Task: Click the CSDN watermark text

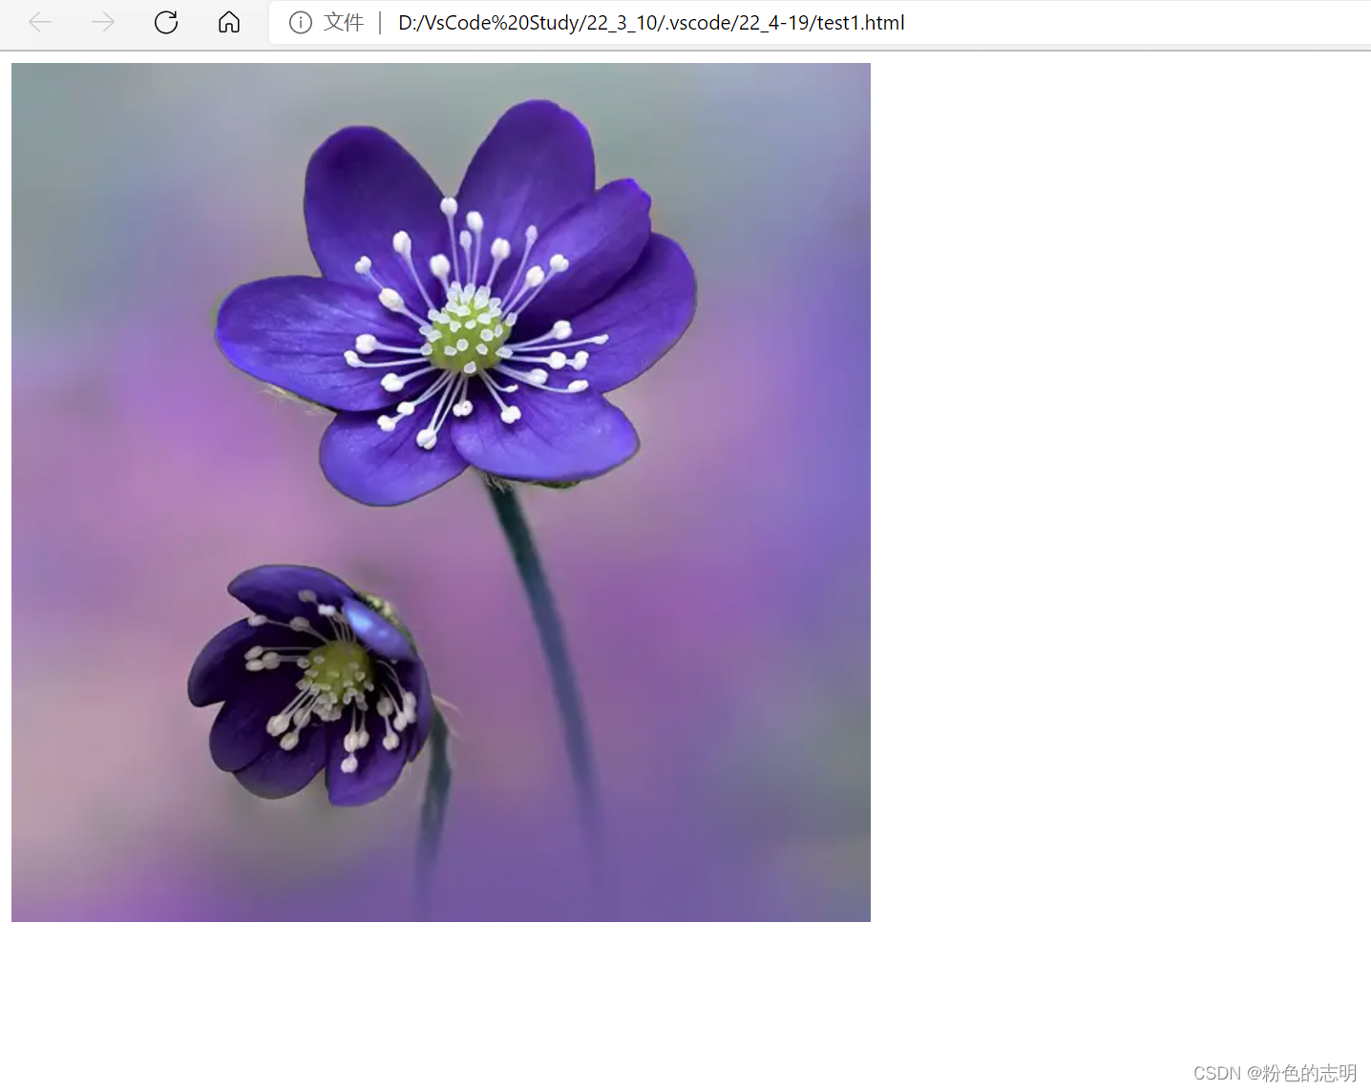Action: (1218, 1073)
